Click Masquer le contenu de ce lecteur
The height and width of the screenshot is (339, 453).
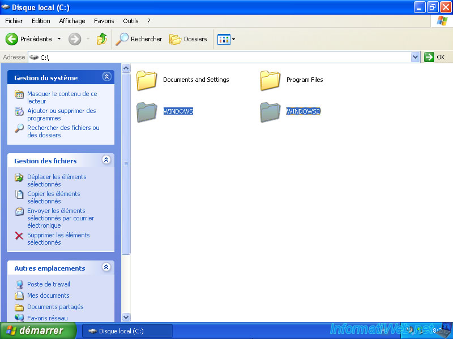(x=62, y=97)
